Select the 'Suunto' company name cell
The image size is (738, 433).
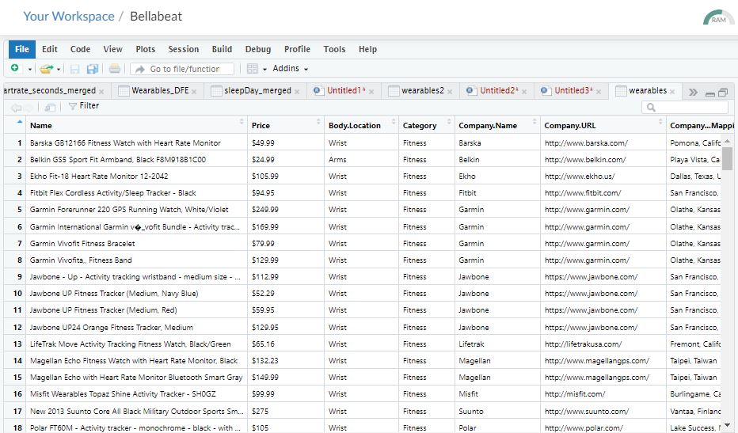coord(497,412)
